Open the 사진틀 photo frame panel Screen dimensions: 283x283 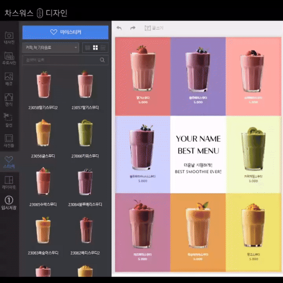[x=9, y=141]
